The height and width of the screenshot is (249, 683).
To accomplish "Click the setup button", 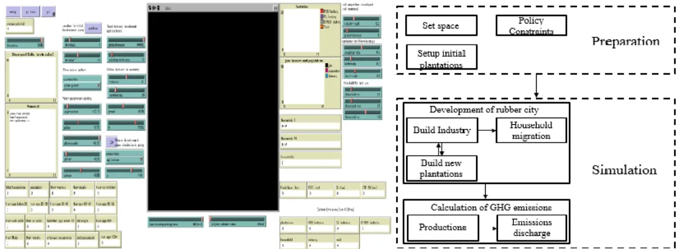I will [x=12, y=10].
